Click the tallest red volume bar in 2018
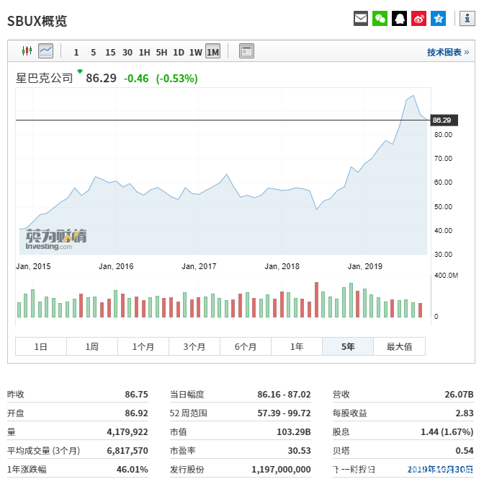 point(316,299)
